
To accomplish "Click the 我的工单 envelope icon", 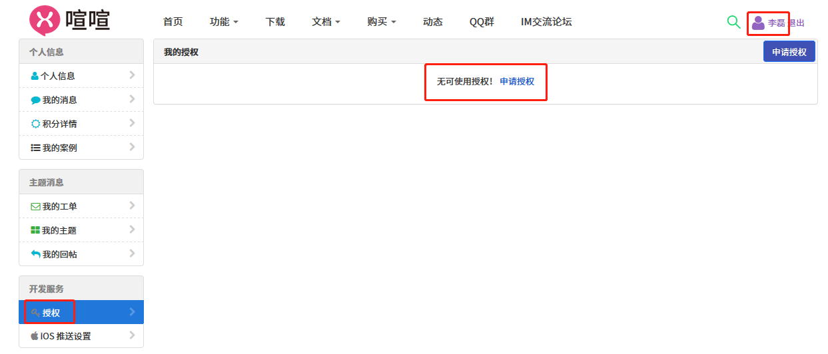I will 35,206.
